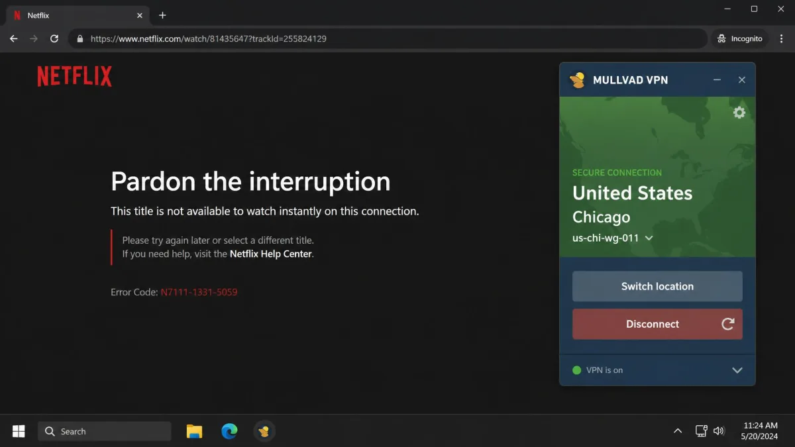Click the padlock site info icon
This screenshot has width=795, height=447.
pos(80,38)
